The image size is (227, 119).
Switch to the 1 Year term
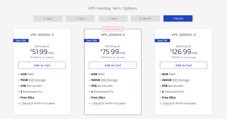click(113, 18)
